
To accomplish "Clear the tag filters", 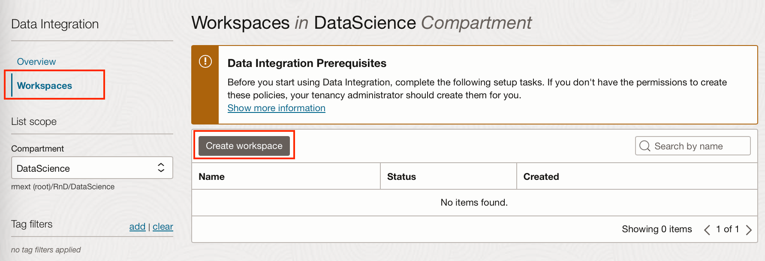I will (x=163, y=227).
